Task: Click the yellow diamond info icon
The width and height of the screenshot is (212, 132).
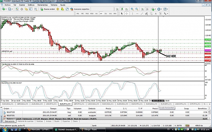Action: [x=58, y=9]
